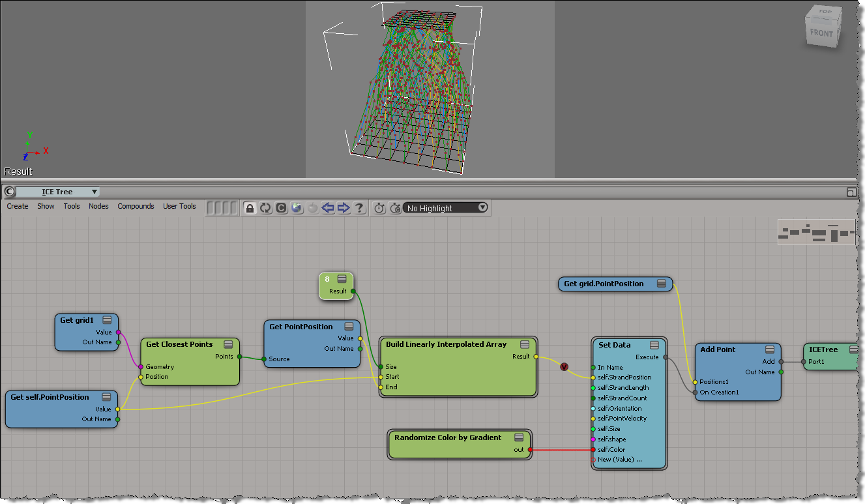The image size is (865, 504).
Task: Open the Compounds menu
Action: coord(136,206)
